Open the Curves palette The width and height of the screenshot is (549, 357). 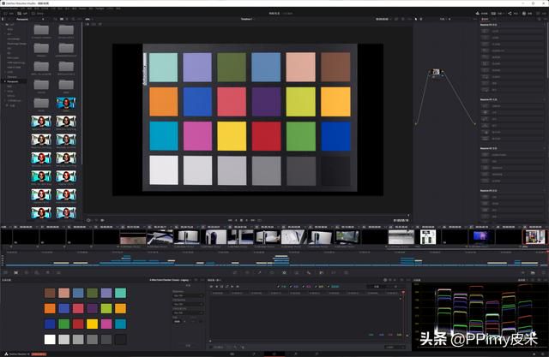(x=235, y=272)
